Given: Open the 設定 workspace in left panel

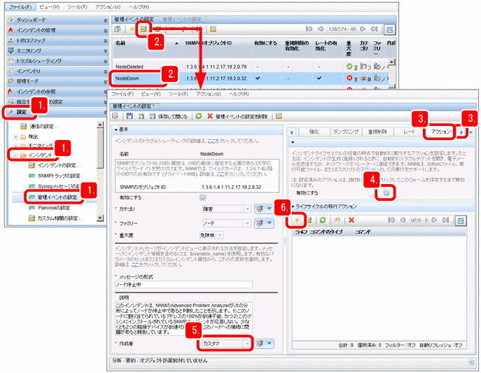Looking at the screenshot, I should pyautogui.click(x=22, y=112).
